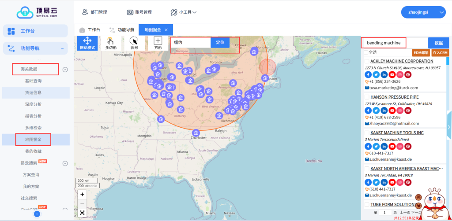
Task: Choose the polygon (多边形) drawing tool
Action: [x=111, y=43]
